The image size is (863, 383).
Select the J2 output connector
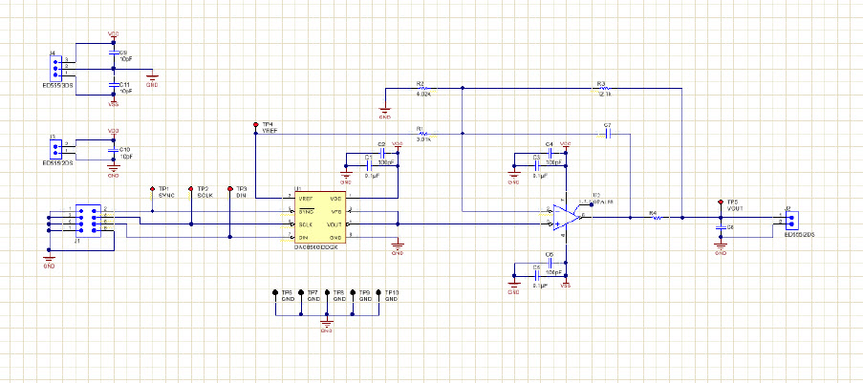tap(790, 221)
